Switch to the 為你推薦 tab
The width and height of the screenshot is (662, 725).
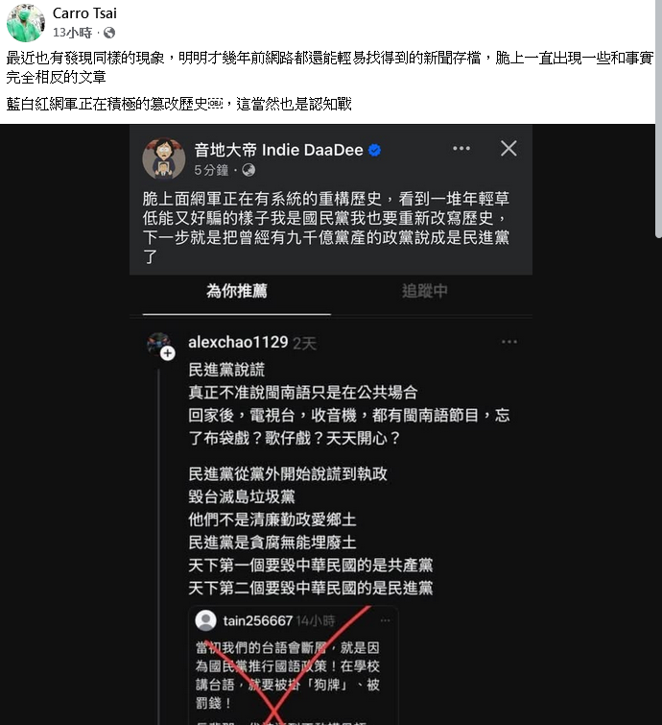coord(237,291)
